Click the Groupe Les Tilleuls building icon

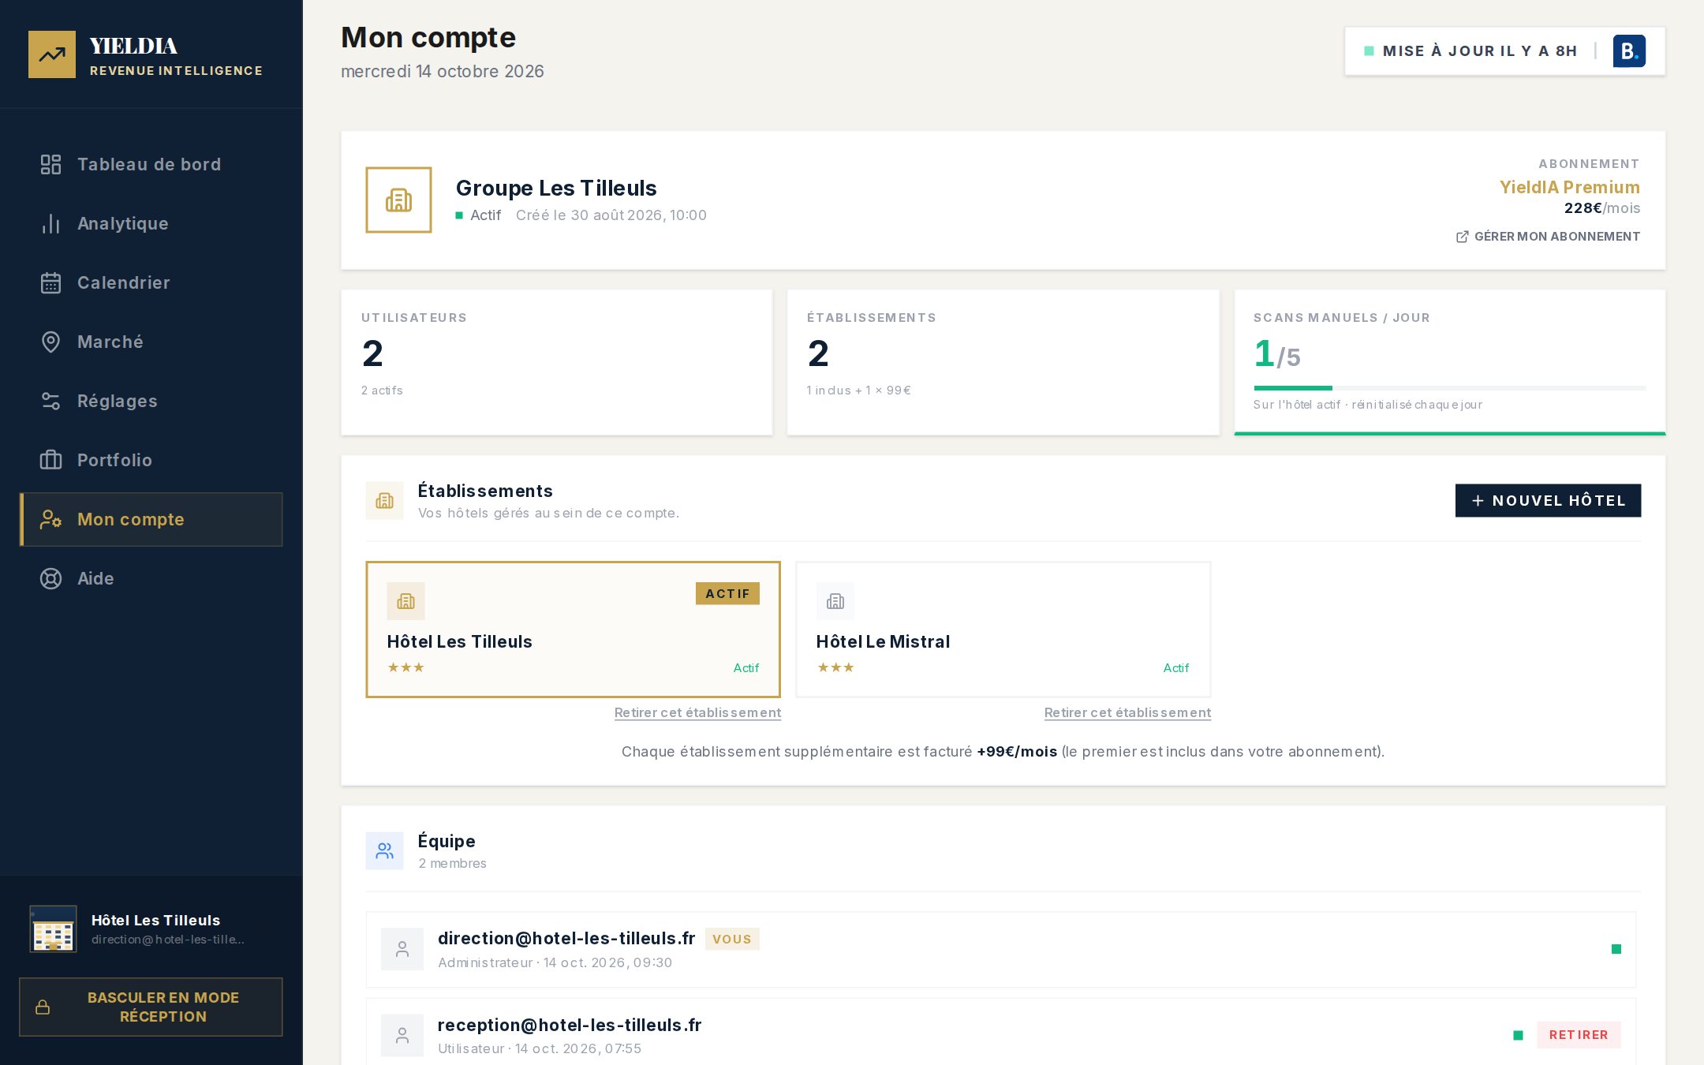[x=398, y=200]
